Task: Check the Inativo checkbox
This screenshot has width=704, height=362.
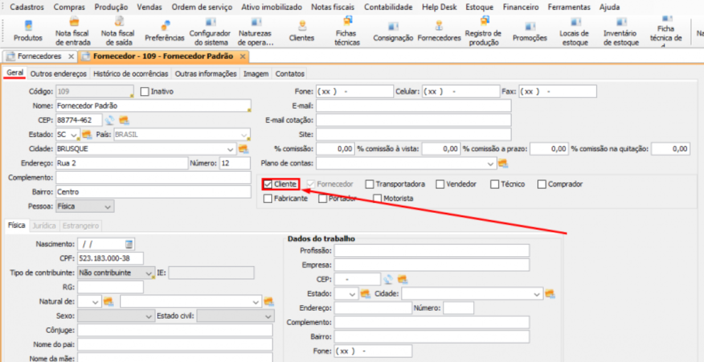Action: pos(144,91)
